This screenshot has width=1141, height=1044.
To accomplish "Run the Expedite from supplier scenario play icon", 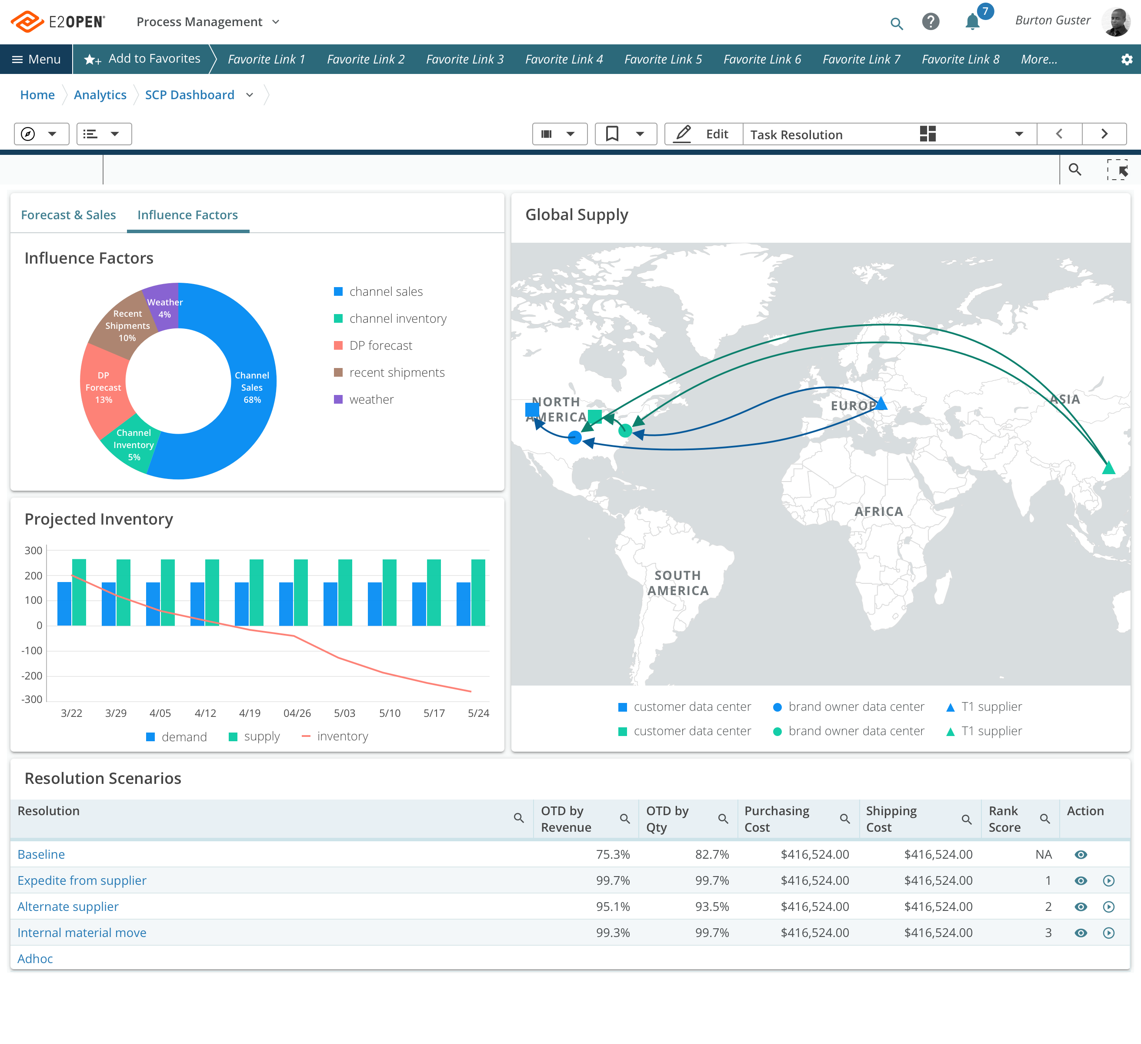I will (x=1108, y=881).
